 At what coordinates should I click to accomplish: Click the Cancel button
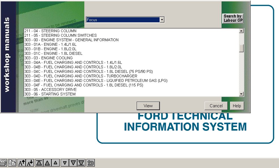(216, 106)
